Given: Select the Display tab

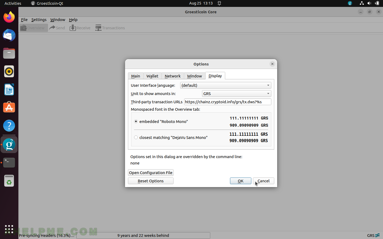Looking at the screenshot, I should click(215, 76).
